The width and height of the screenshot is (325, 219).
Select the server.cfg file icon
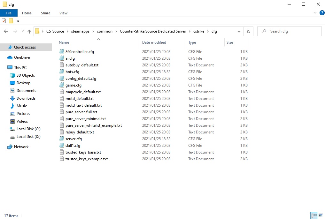[x=62, y=139]
